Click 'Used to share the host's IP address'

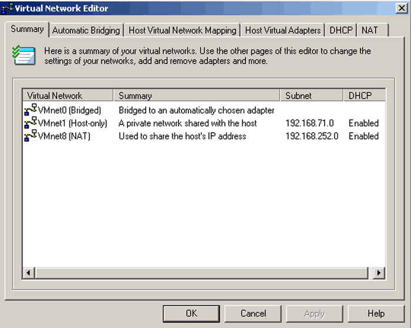(183, 136)
